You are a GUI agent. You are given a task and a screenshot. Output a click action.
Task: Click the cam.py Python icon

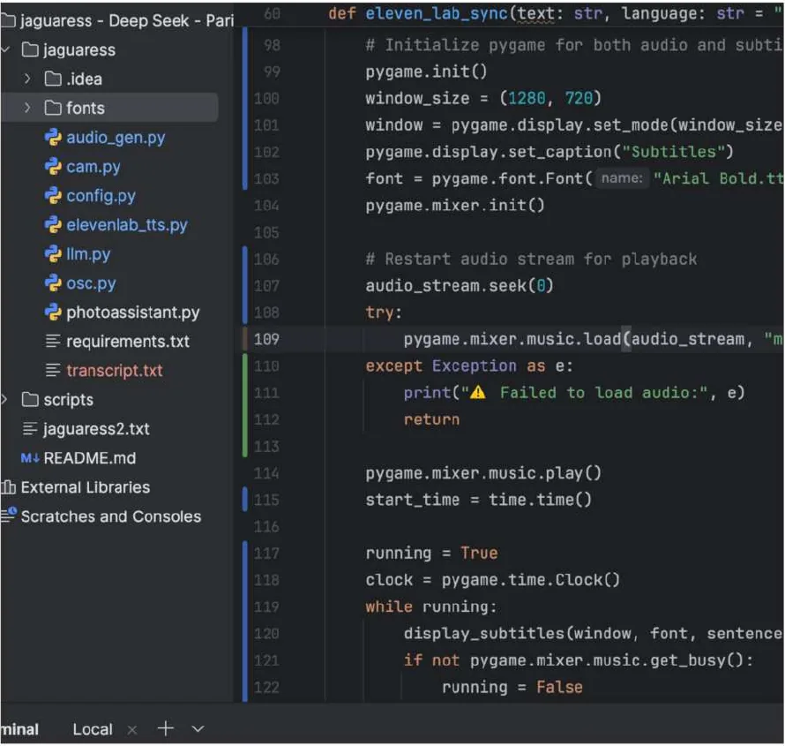click(x=53, y=166)
